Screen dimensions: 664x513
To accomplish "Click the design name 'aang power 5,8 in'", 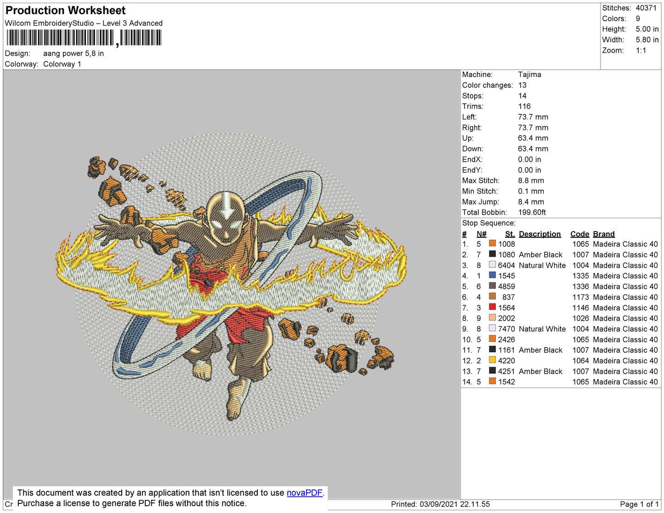I will point(74,53).
